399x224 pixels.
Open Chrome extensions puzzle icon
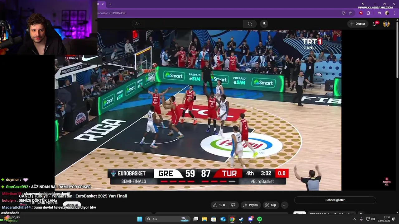(368, 13)
